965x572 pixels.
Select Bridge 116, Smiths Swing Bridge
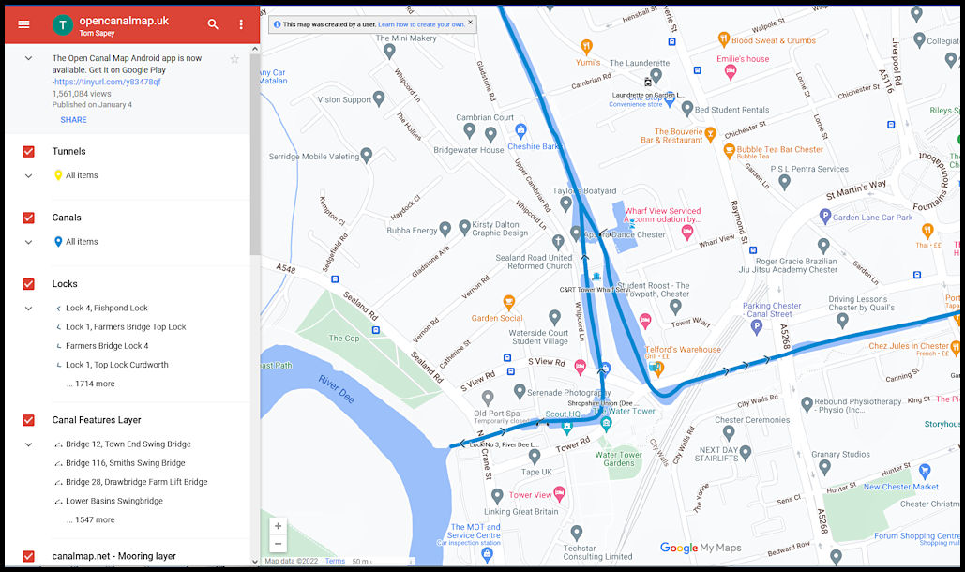coord(125,463)
